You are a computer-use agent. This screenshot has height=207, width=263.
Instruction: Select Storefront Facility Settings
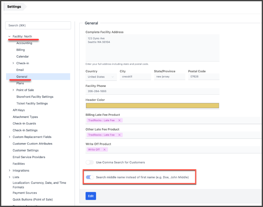[x=35, y=97]
